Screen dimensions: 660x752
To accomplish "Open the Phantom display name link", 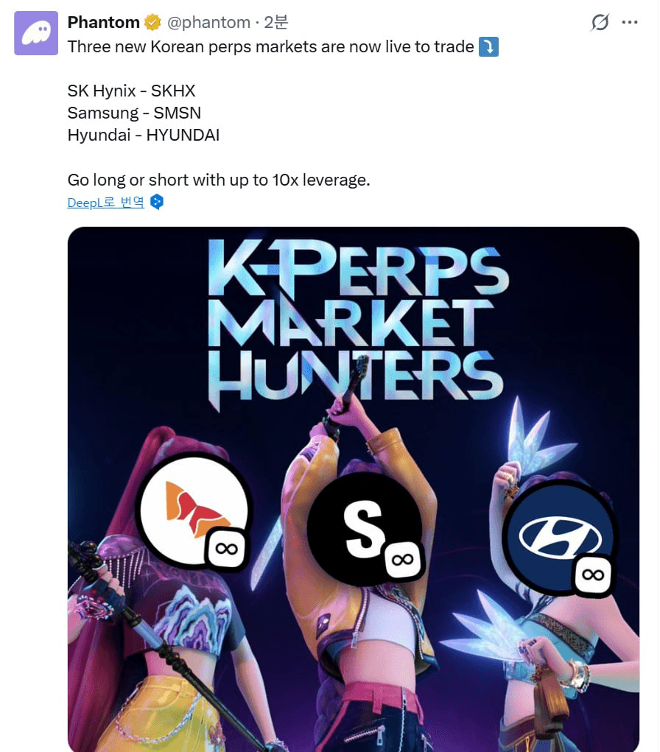I will coord(103,23).
